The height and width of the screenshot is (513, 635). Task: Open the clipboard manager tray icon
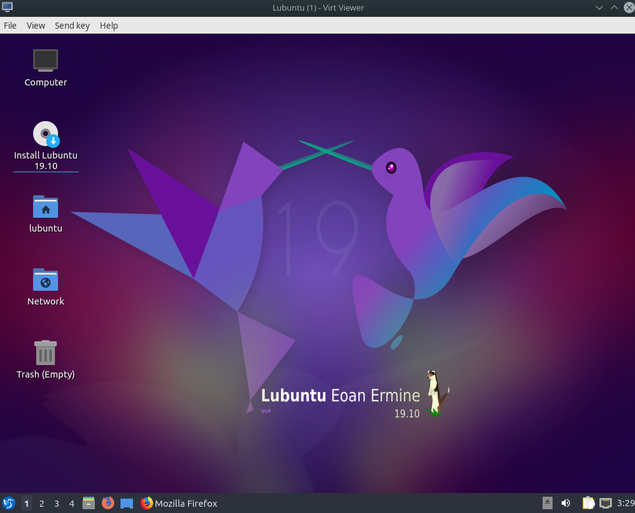coord(588,503)
